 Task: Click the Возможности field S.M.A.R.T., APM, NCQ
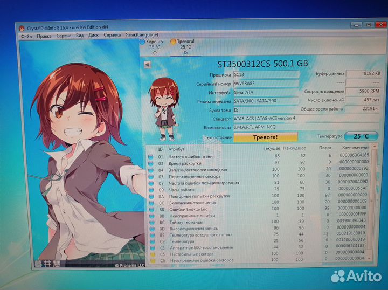(306, 127)
